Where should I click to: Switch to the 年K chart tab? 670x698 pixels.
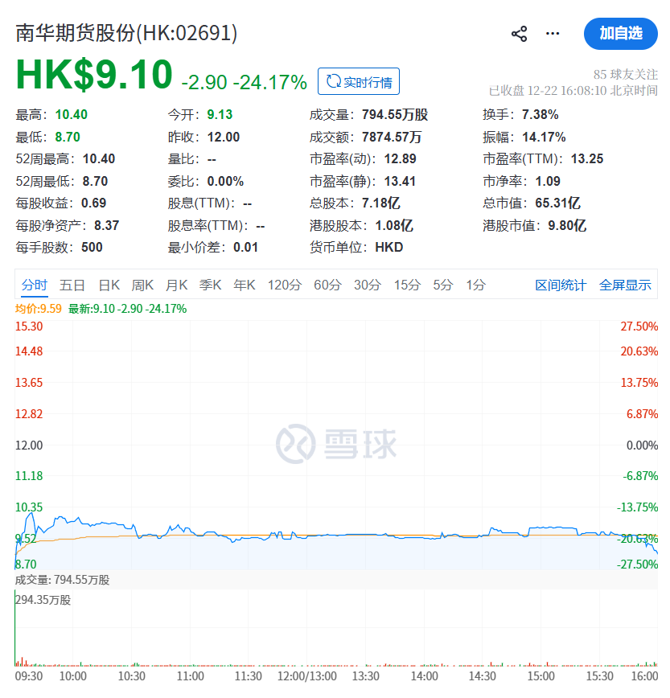tap(244, 285)
